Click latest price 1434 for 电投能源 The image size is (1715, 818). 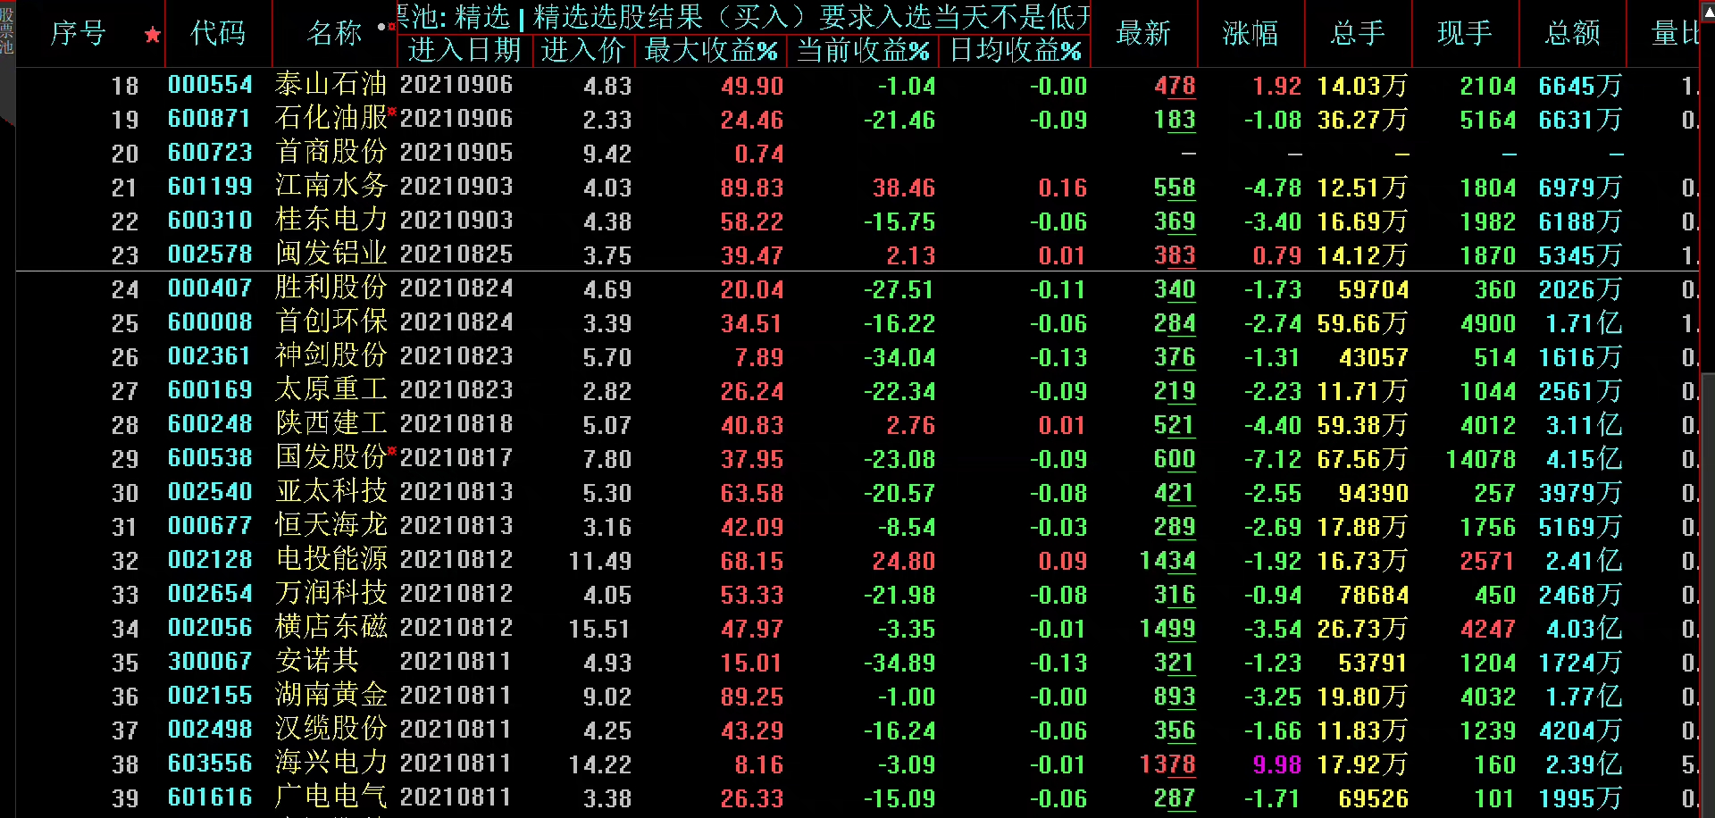click(x=1167, y=561)
